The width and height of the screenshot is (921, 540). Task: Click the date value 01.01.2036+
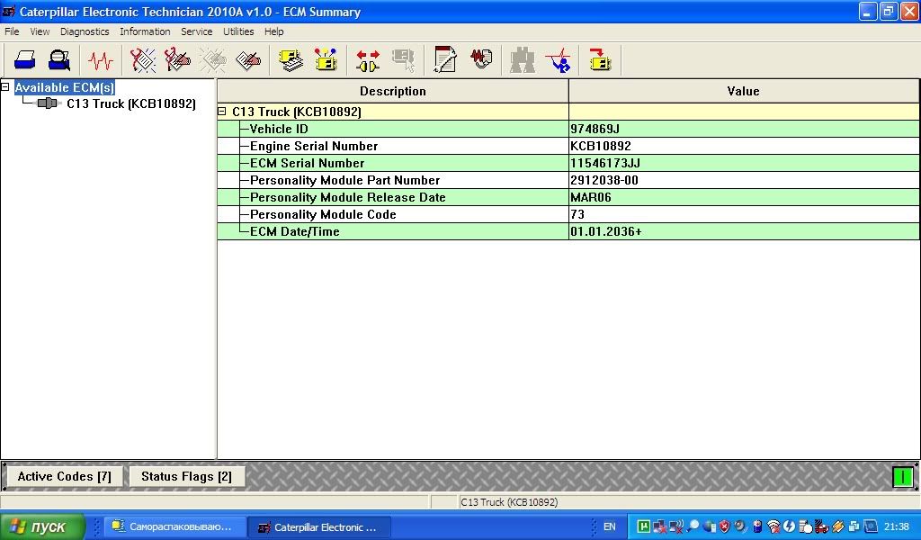(606, 231)
